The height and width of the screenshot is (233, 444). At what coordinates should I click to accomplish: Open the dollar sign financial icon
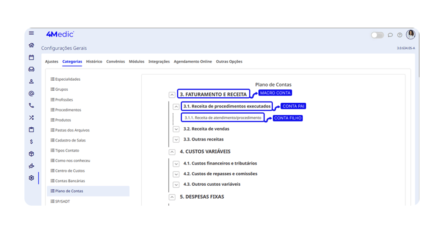tap(31, 141)
